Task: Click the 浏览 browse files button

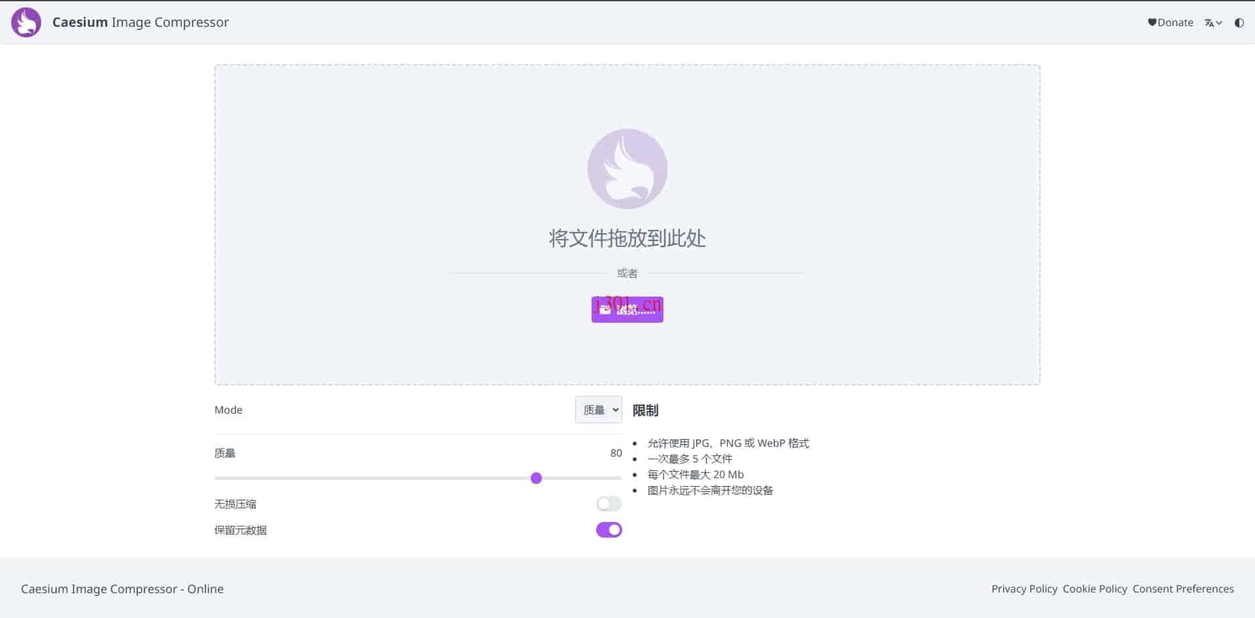Action: point(627,309)
